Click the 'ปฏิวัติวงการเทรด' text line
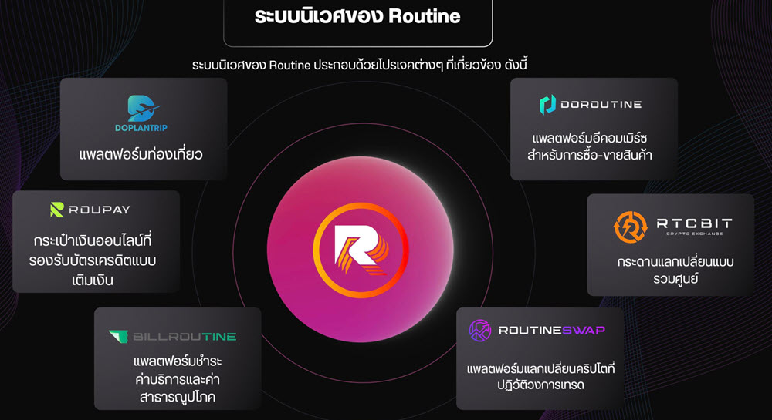This screenshot has width=772, height=420. click(540, 385)
